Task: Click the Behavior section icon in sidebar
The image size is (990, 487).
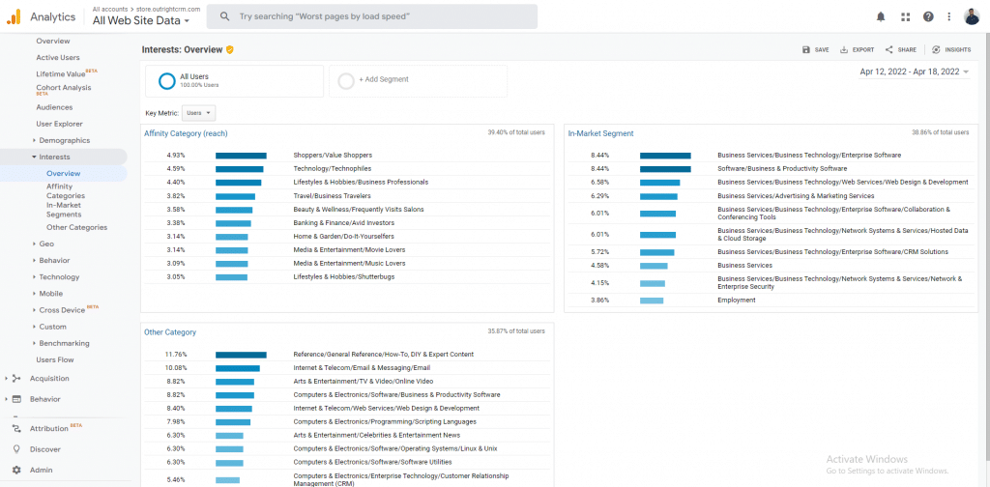Action: pos(16,399)
